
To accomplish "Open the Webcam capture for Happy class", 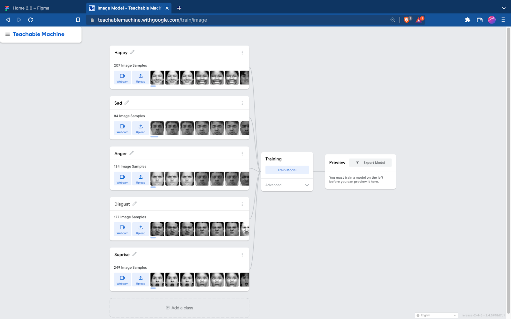I will pos(122,78).
